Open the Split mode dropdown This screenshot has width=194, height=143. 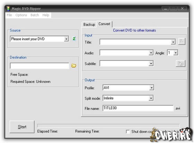(151, 98)
